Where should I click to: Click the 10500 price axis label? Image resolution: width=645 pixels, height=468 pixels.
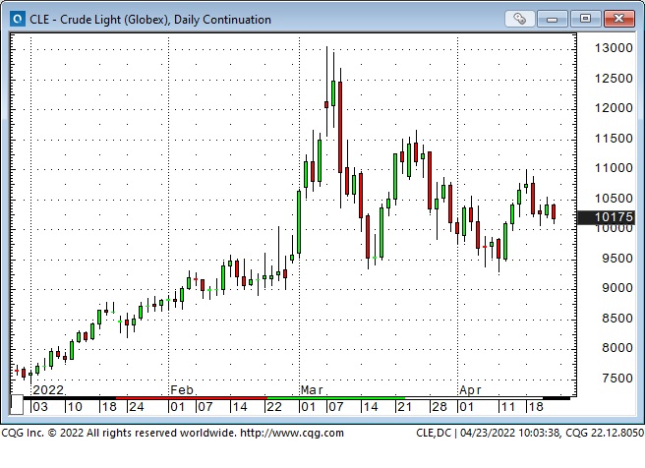614,199
